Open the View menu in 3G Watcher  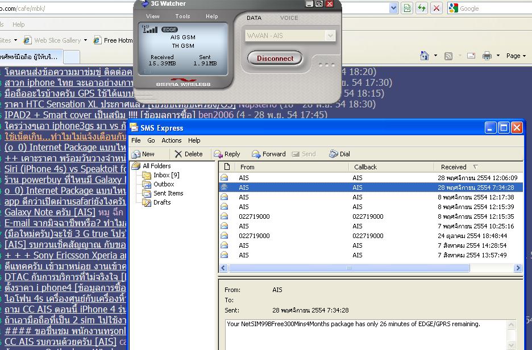(x=153, y=16)
